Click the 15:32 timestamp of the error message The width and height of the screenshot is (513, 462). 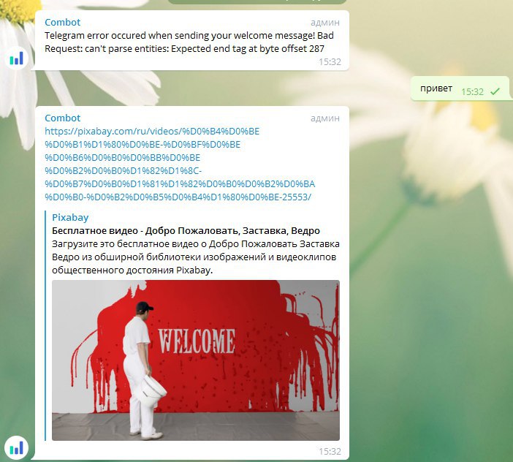pos(330,62)
